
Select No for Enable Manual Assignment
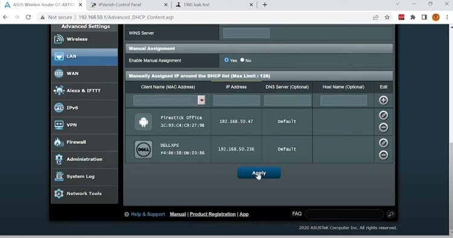242,60
